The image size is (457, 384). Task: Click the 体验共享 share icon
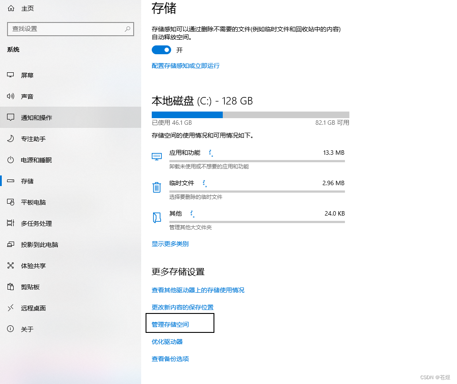click(x=11, y=265)
